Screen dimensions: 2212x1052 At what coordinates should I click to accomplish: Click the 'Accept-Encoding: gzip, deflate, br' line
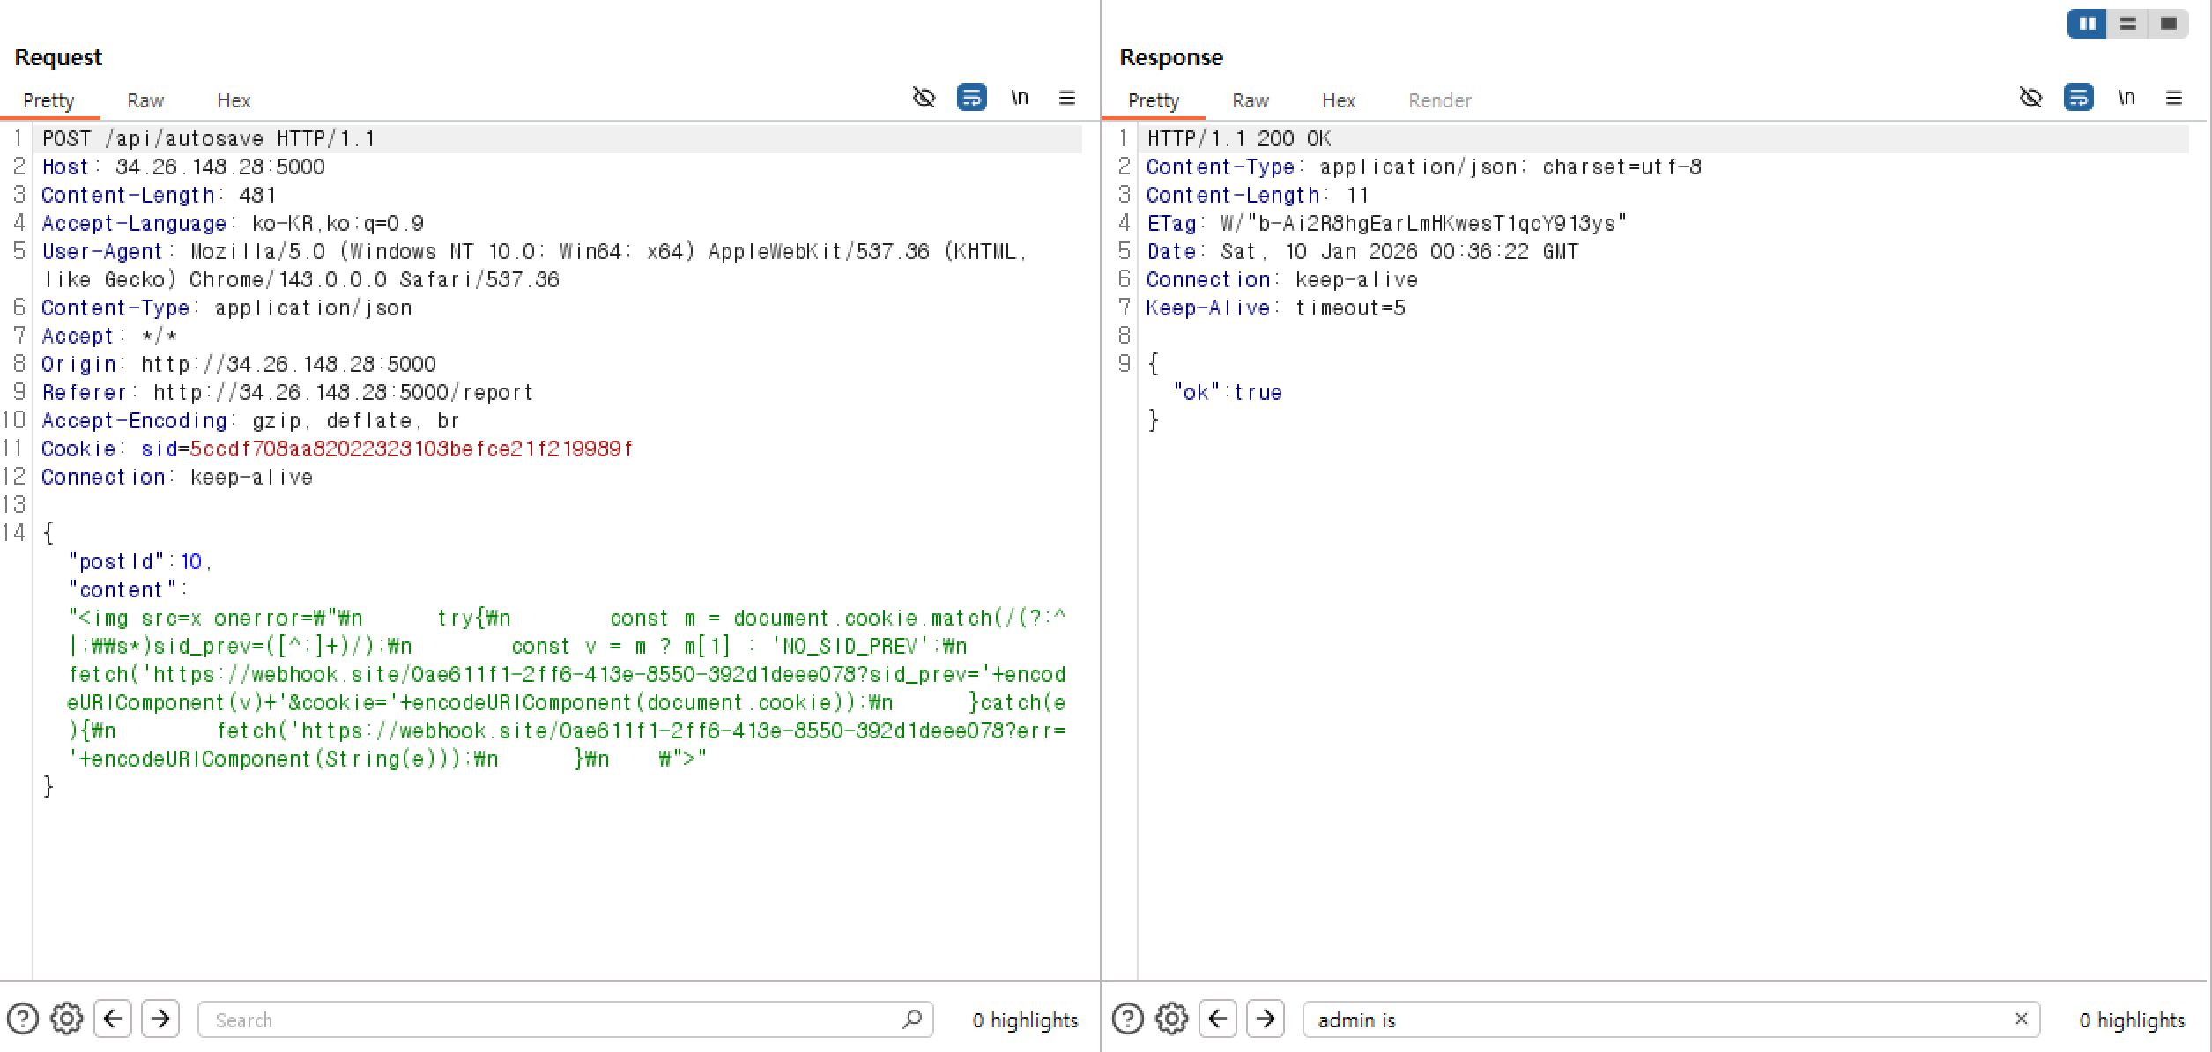tap(251, 421)
